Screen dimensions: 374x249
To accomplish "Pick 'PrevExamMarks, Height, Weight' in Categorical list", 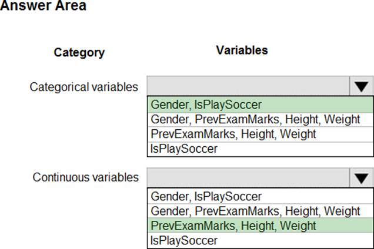I will pyautogui.click(x=233, y=134).
